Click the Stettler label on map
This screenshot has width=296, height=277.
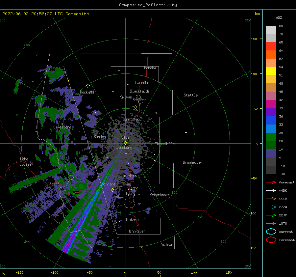click(192, 95)
